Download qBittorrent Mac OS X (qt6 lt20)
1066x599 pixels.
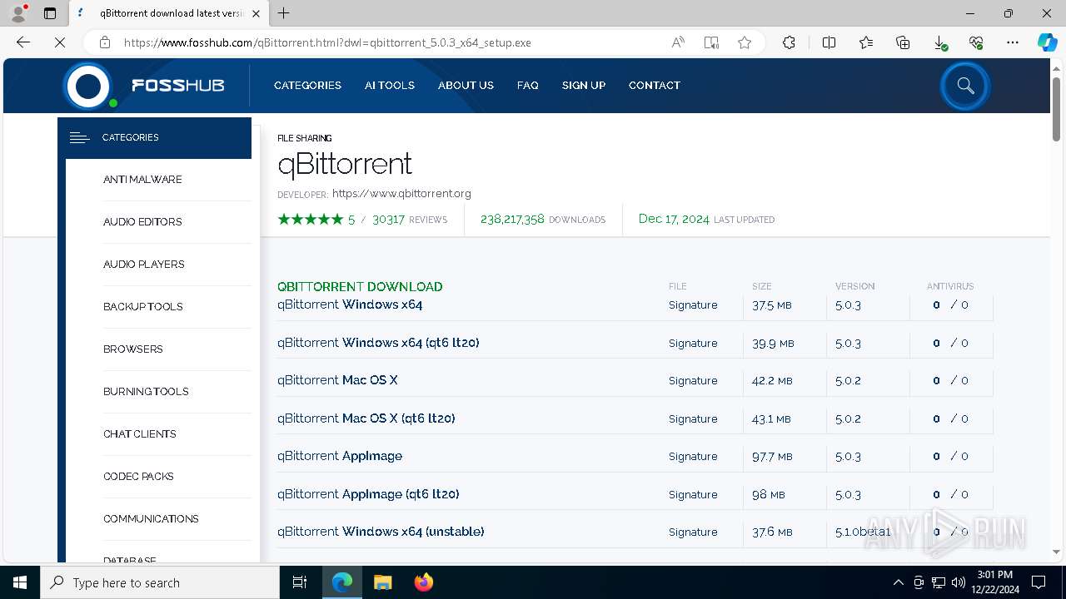coord(366,418)
